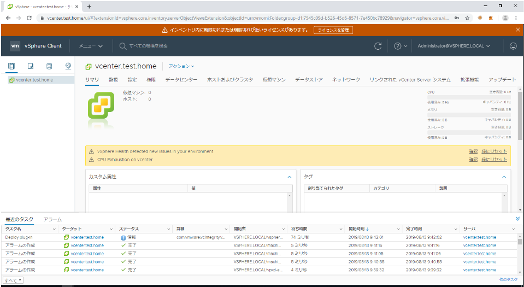524x287 pixels.
Task: Collapse the recent tasks panel chevrons
Action: coord(517,219)
